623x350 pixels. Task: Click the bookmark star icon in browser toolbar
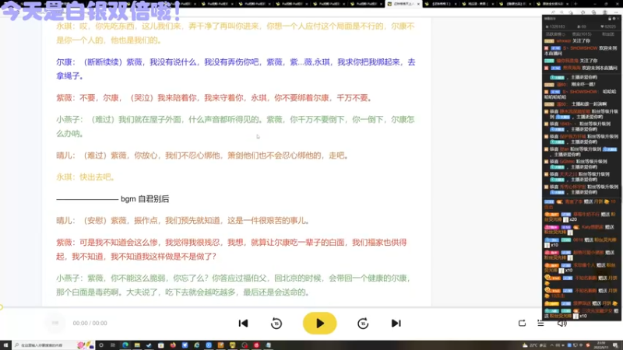(x=583, y=12)
